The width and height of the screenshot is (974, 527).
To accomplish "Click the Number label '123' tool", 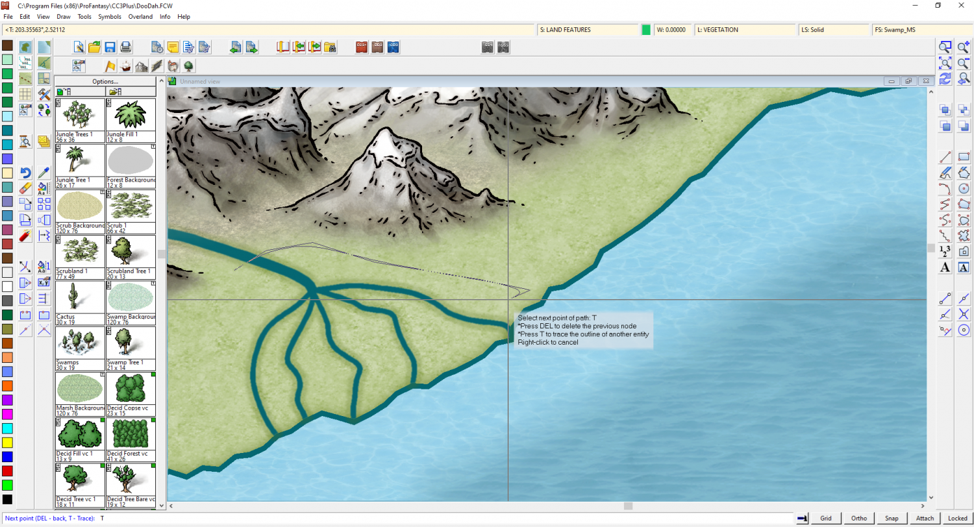I will (945, 251).
